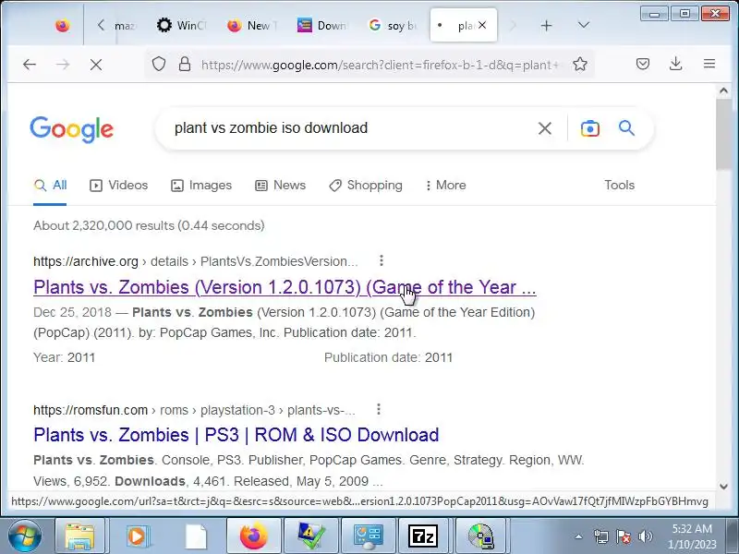Image resolution: width=739 pixels, height=554 pixels.
Task: Click scrollbar down arrow
Action: (x=723, y=487)
